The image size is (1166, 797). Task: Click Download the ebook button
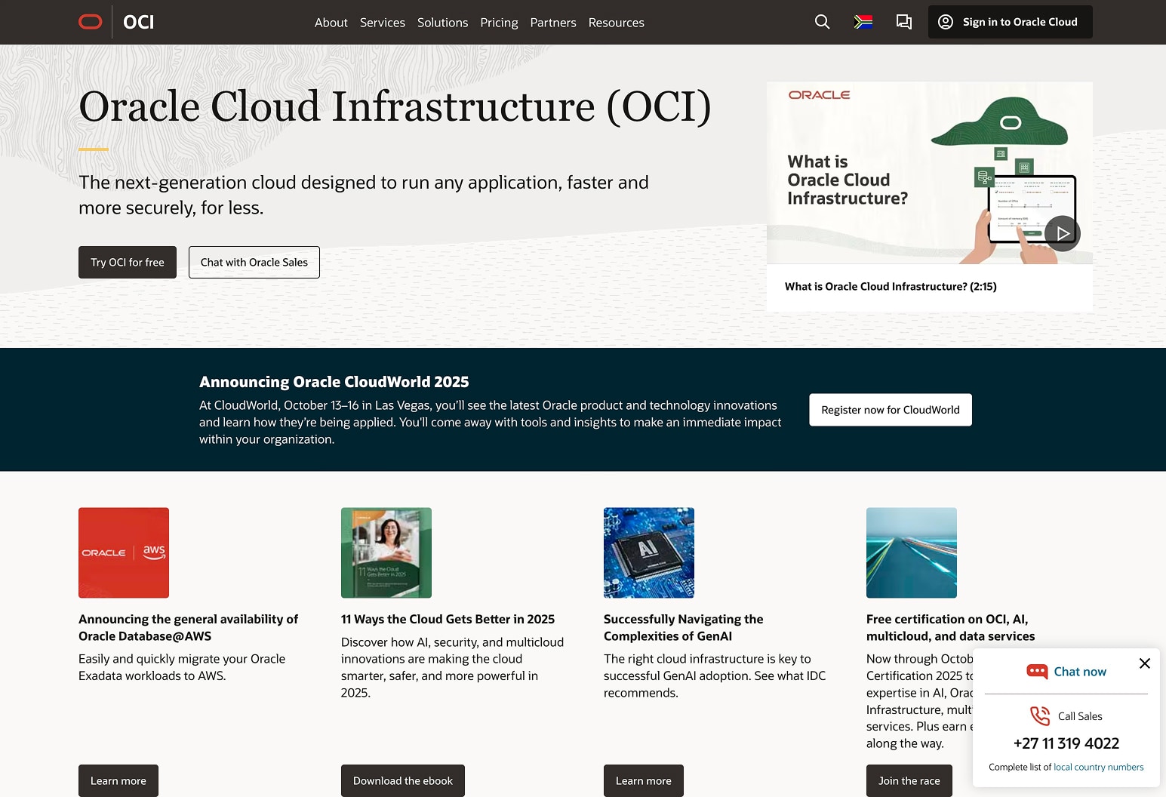coord(403,780)
